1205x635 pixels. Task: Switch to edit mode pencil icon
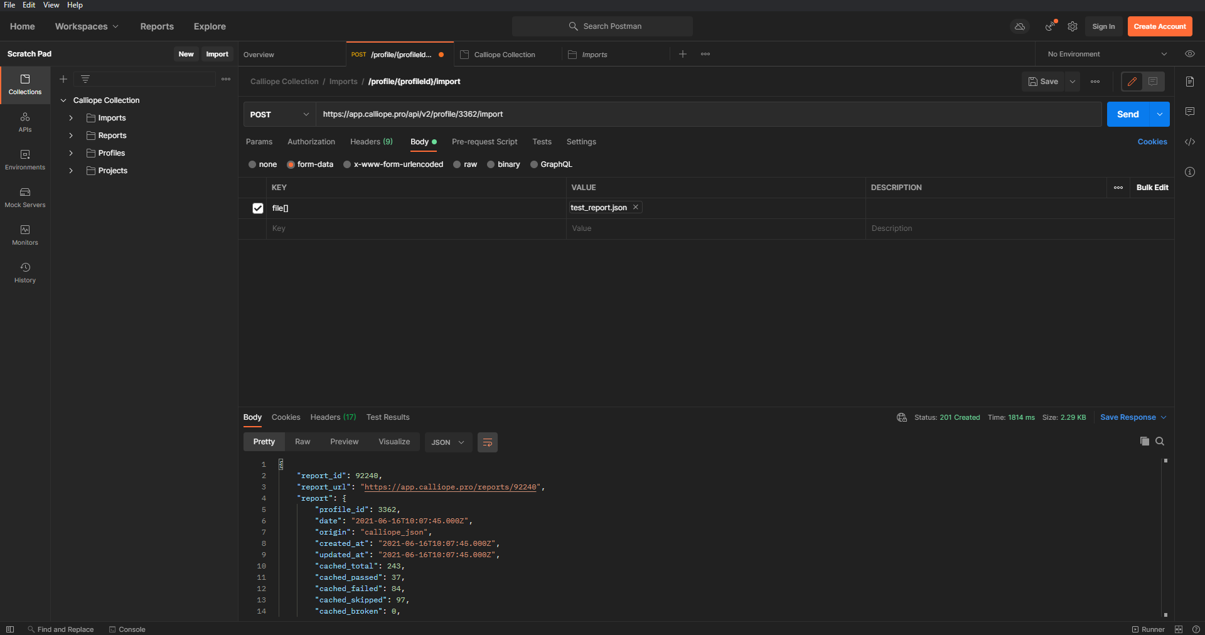(1132, 82)
